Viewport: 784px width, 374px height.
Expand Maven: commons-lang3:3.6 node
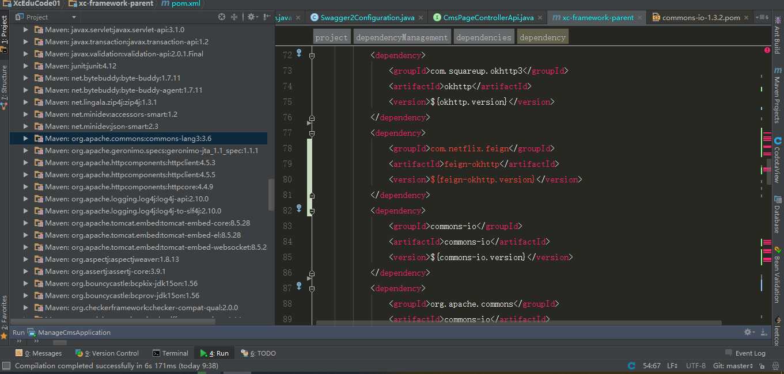[25, 138]
